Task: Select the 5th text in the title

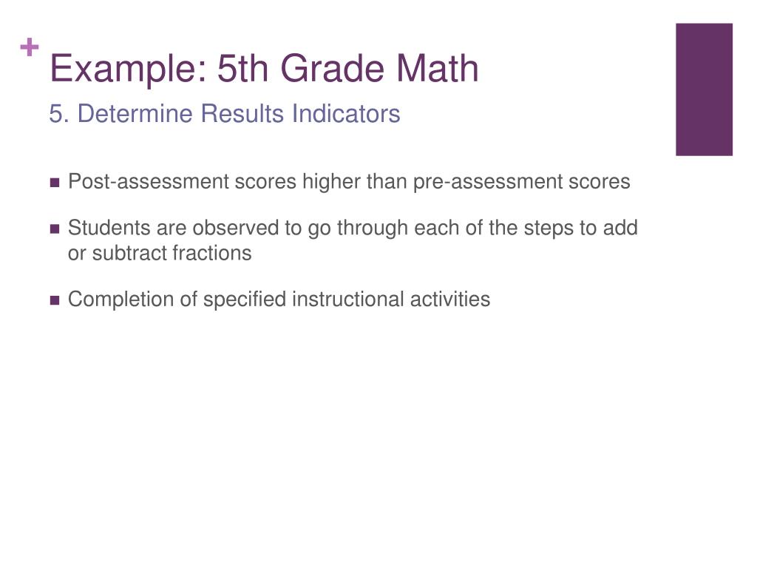Action: click(x=242, y=69)
